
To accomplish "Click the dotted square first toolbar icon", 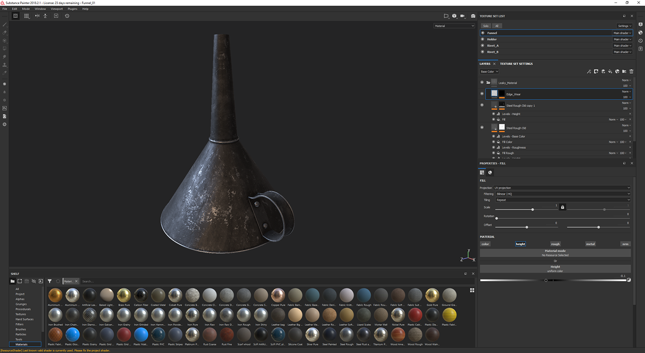I will 15,16.
